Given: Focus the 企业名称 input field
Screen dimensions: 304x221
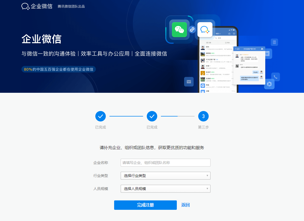Looking at the screenshot, I should [166, 163].
